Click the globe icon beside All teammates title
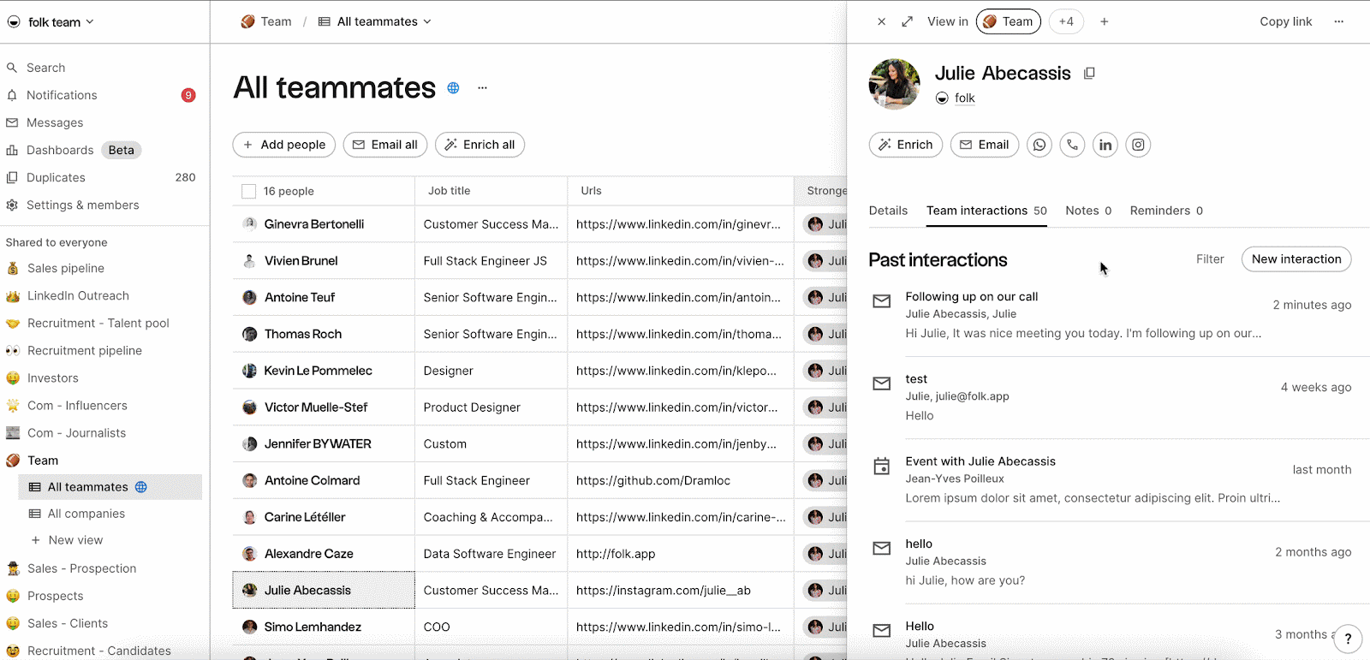 453,88
